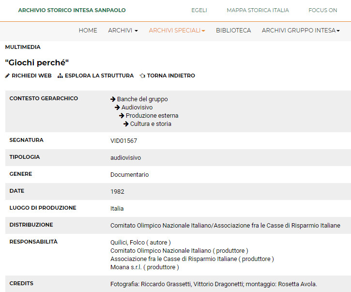Image resolution: width=351 pixels, height=292 pixels.
Task: Click the CREDITS row label
Action: pyautogui.click(x=21, y=283)
